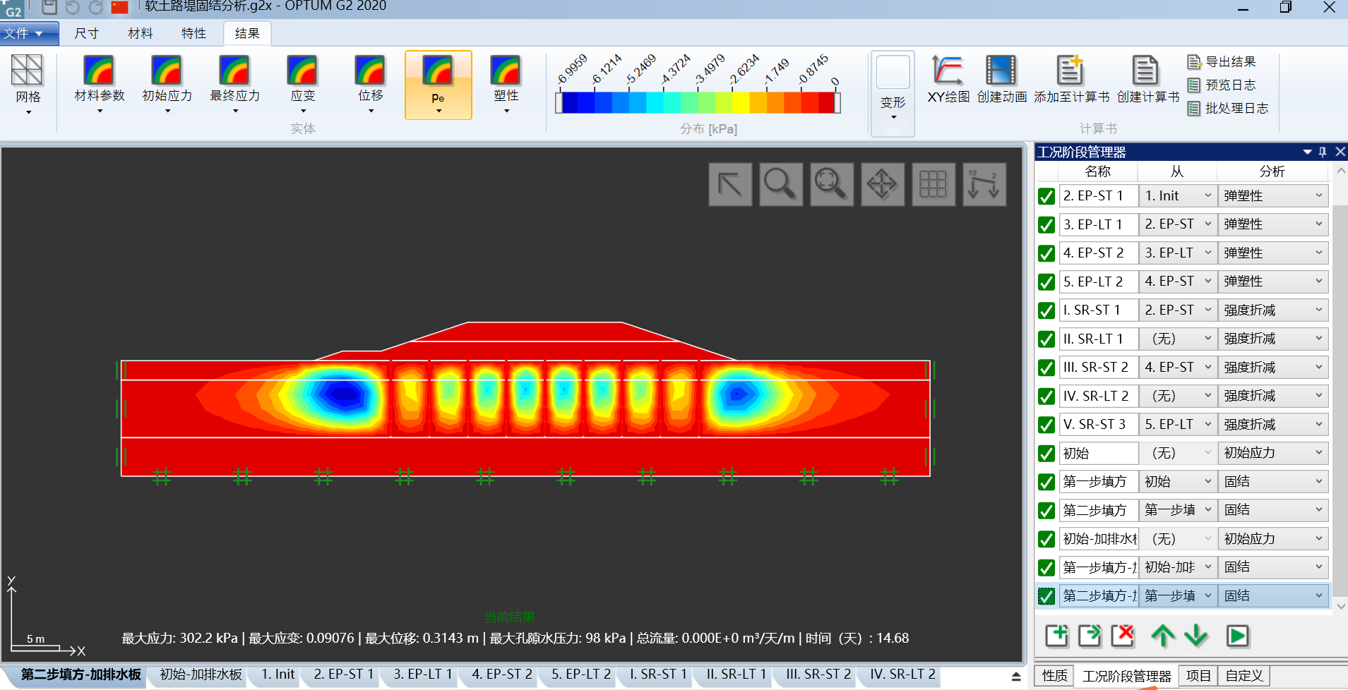The image size is (1348, 690).
Task: Uncheck the 第一步填方 stage checkbox
Action: pos(1046,482)
